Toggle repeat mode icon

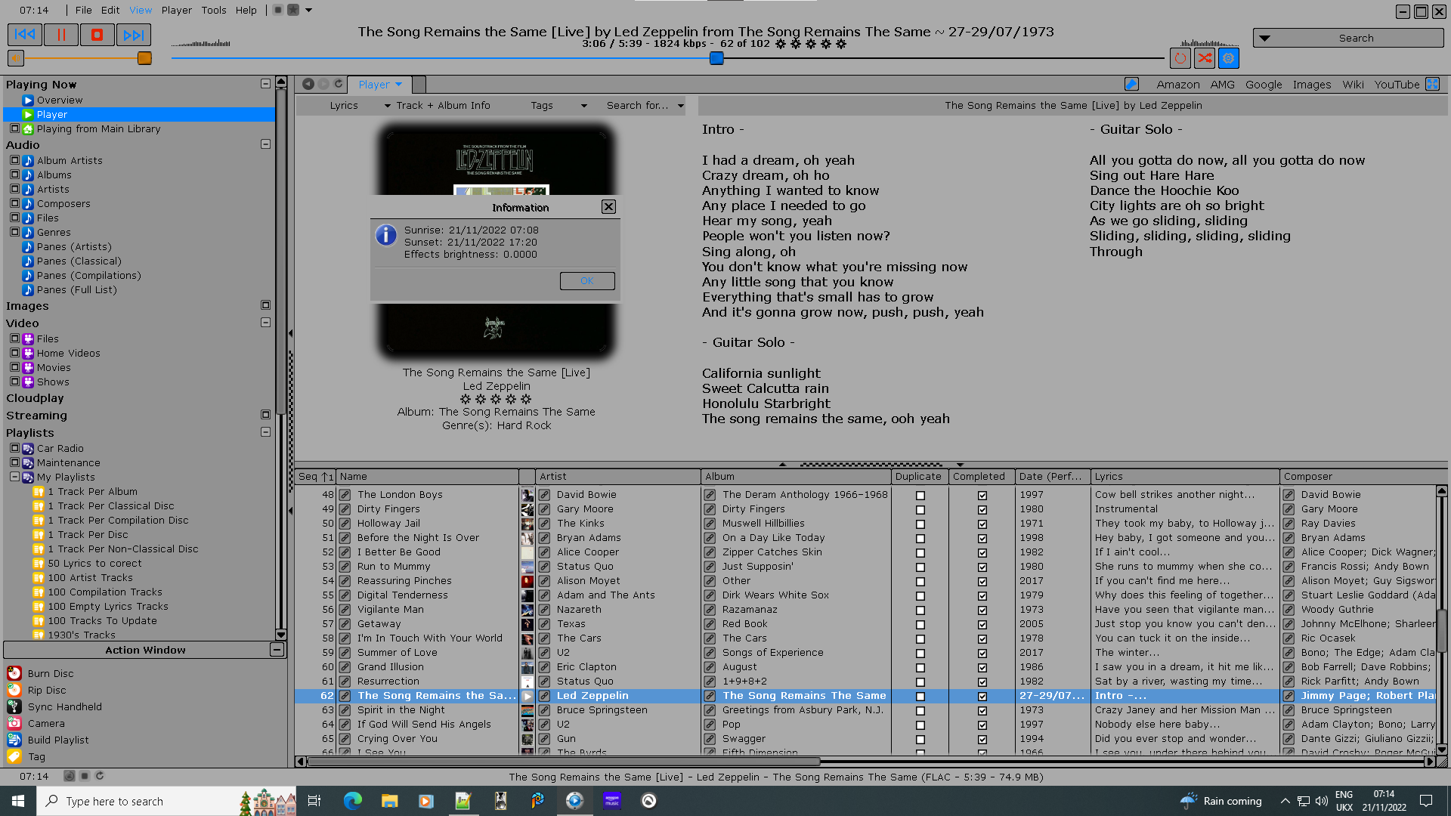click(1180, 58)
